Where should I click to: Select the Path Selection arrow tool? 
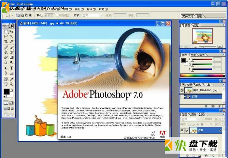point(6,68)
